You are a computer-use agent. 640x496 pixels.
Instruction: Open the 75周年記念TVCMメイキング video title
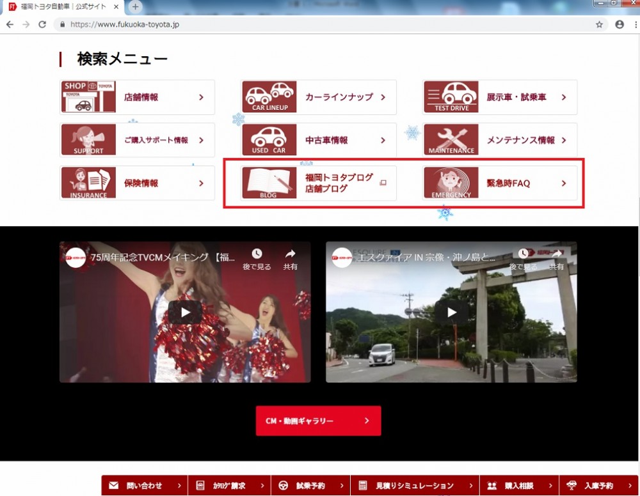(163, 257)
